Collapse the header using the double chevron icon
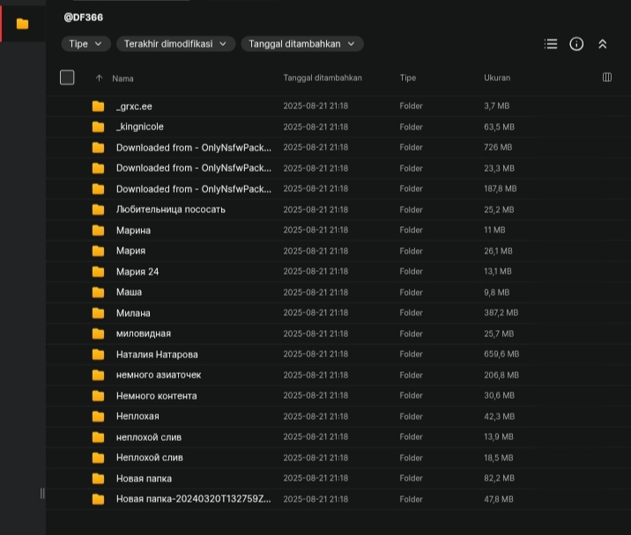 point(603,44)
